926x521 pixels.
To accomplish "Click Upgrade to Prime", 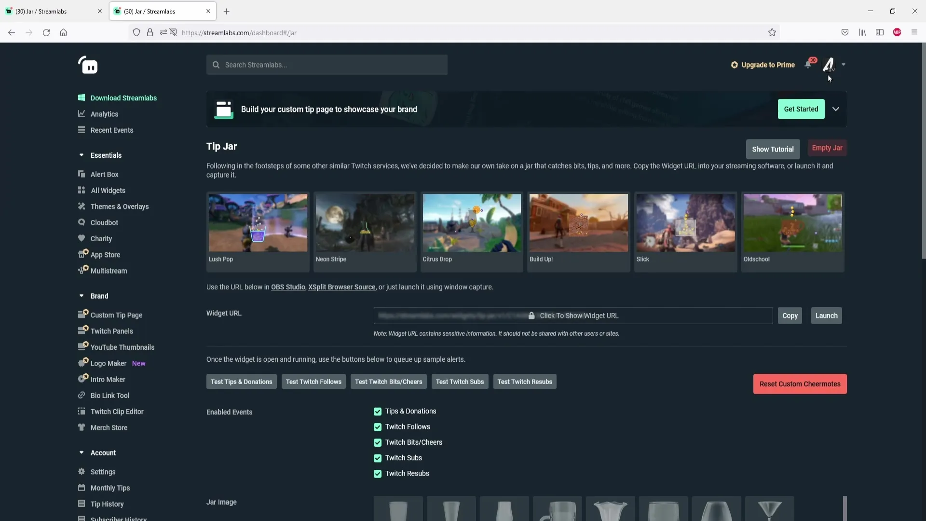I will coord(763,65).
